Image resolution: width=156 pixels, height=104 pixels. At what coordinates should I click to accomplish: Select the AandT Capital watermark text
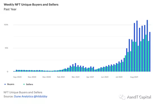[139, 97]
